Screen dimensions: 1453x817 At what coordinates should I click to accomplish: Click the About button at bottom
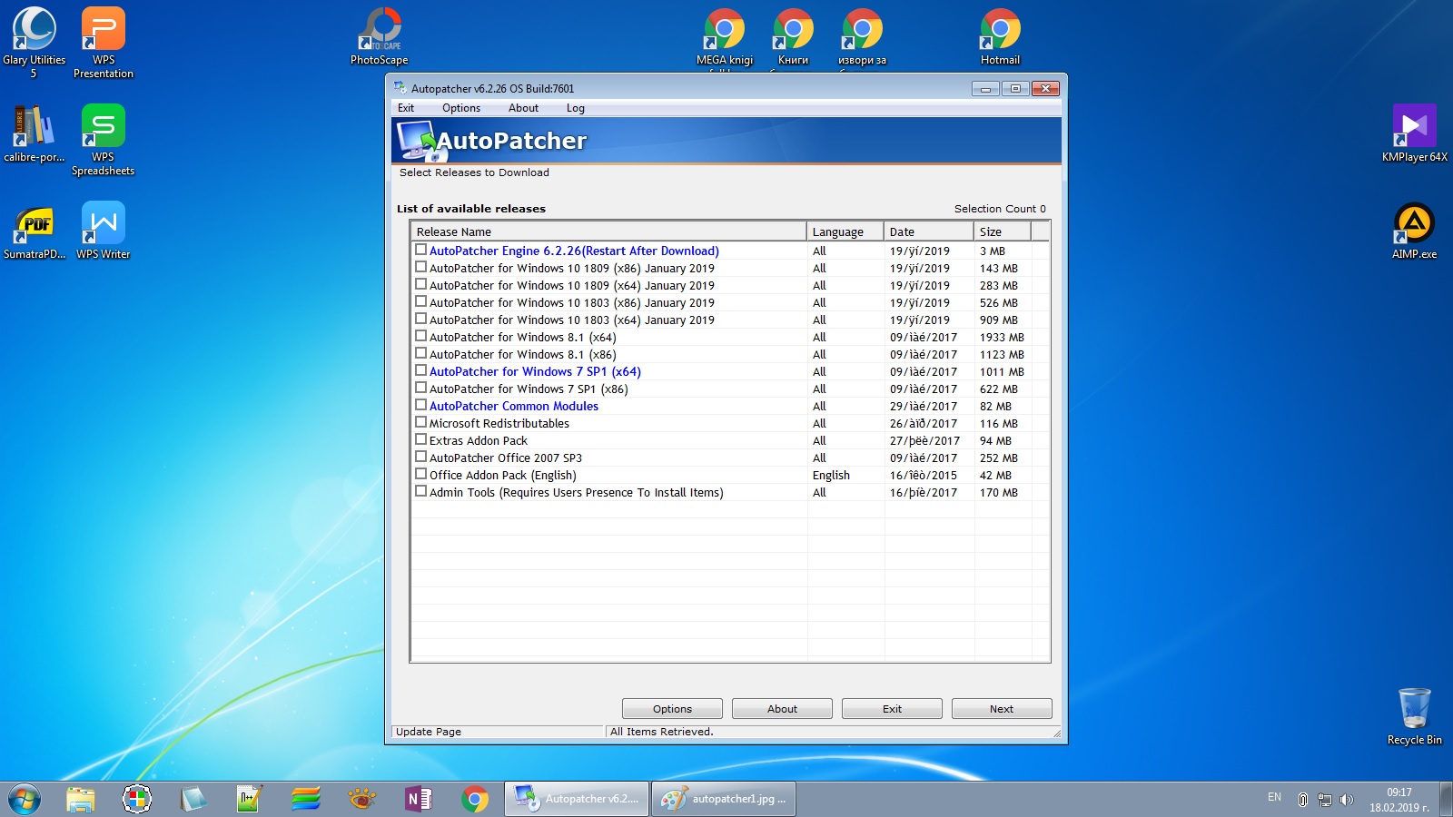click(x=782, y=709)
